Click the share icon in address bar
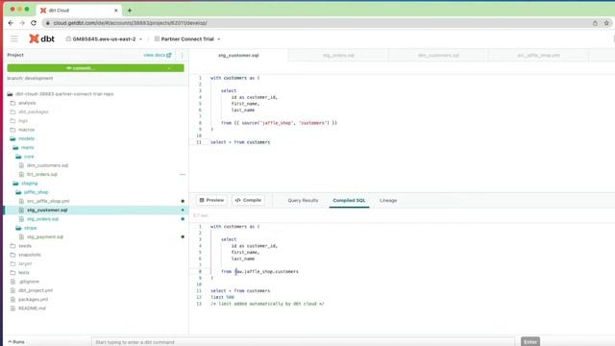Image resolution: width=615 pixels, height=346 pixels. click(595, 23)
